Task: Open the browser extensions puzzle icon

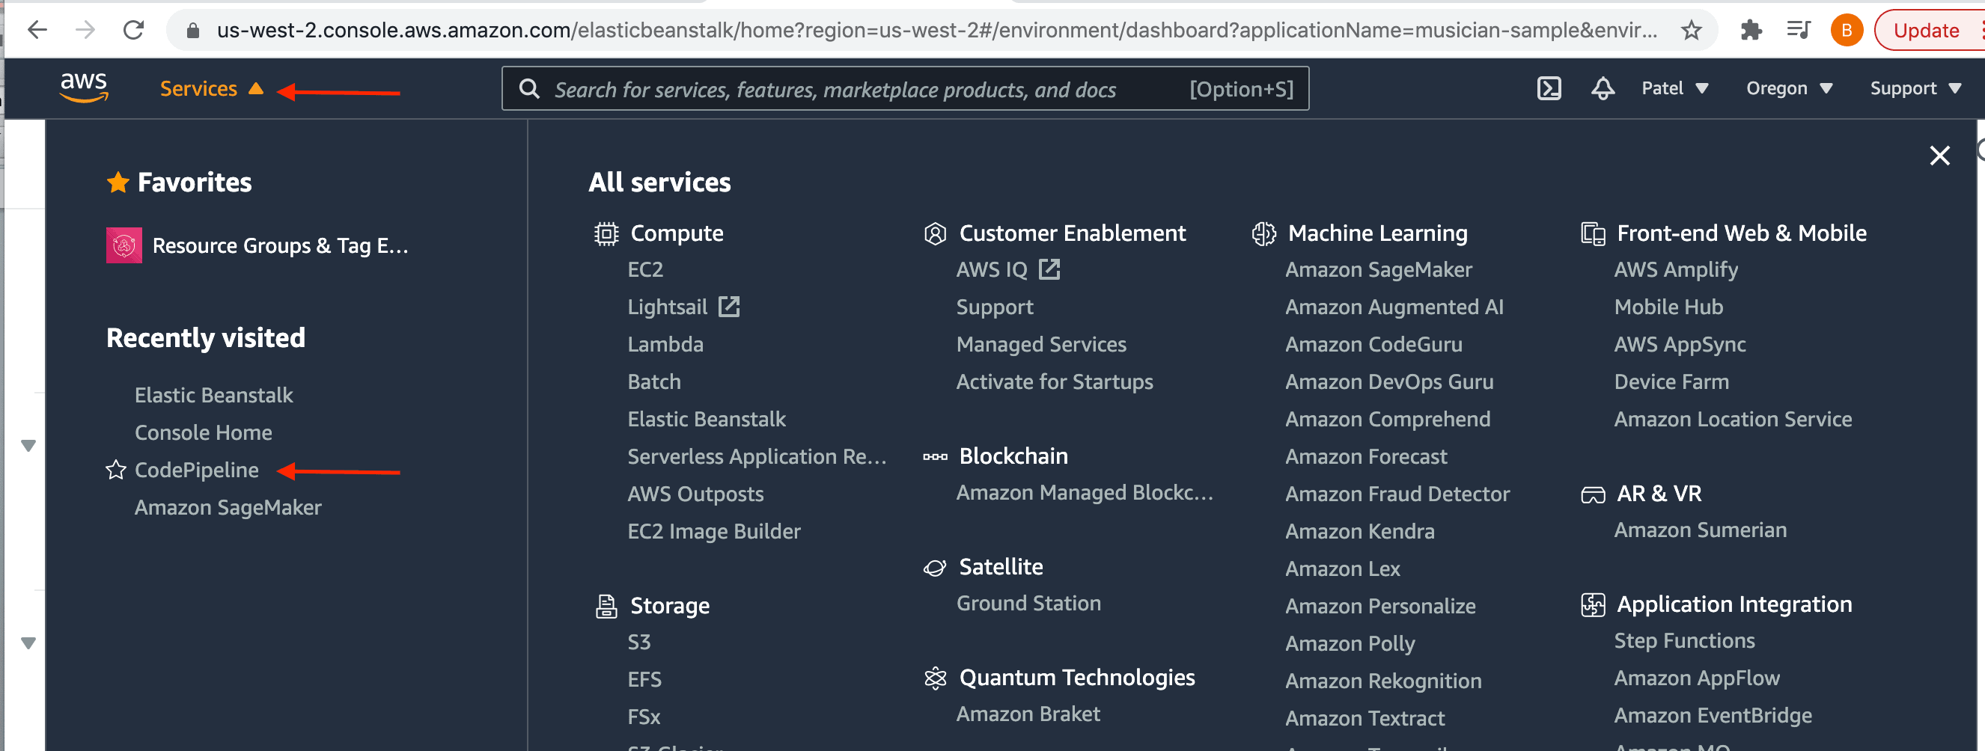Action: pos(1751,30)
